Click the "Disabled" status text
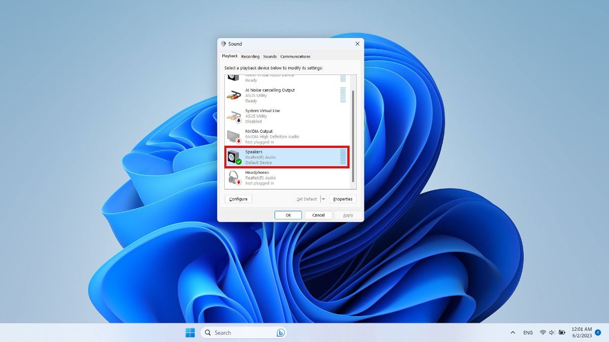The image size is (609, 342). tap(253, 122)
